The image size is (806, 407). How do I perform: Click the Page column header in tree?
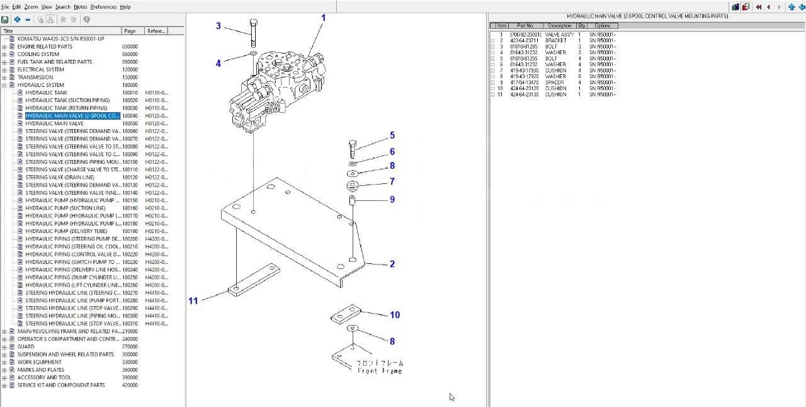coord(133,31)
